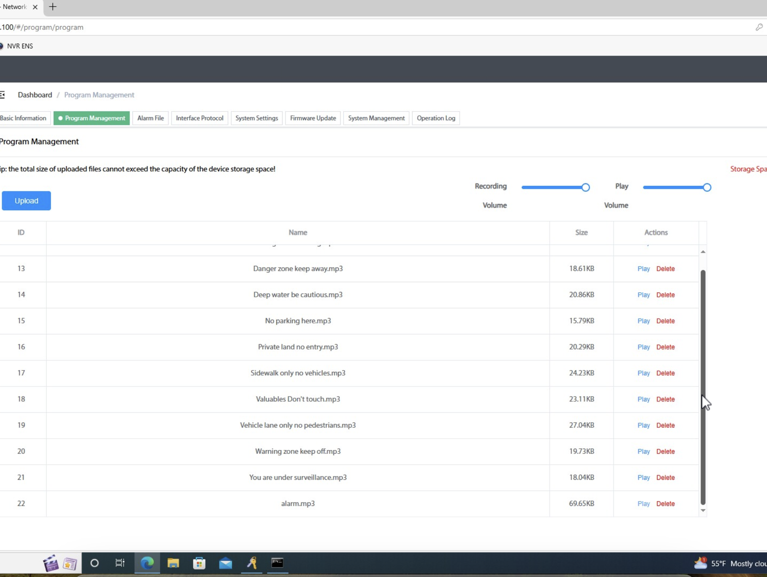
Task: Delete No parking here.mp3
Action: click(665, 321)
